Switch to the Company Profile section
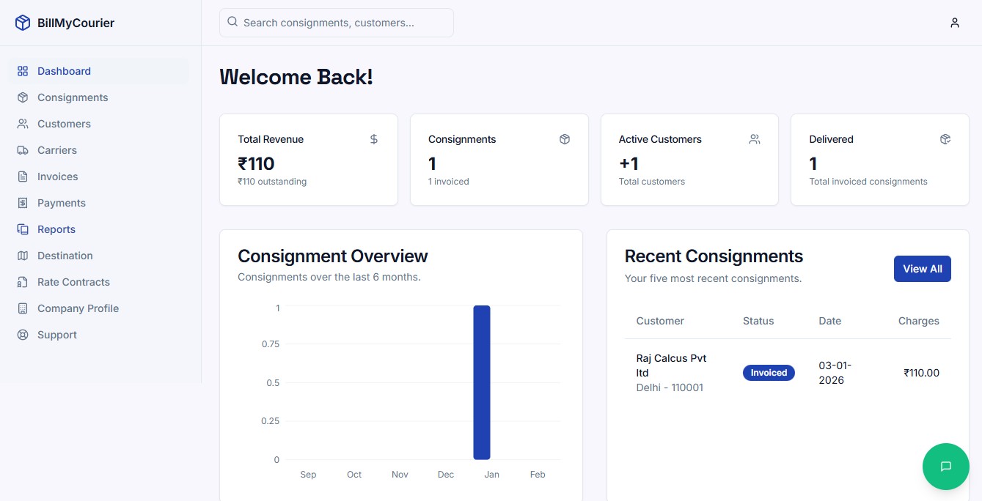982x501 pixels. 78,308
